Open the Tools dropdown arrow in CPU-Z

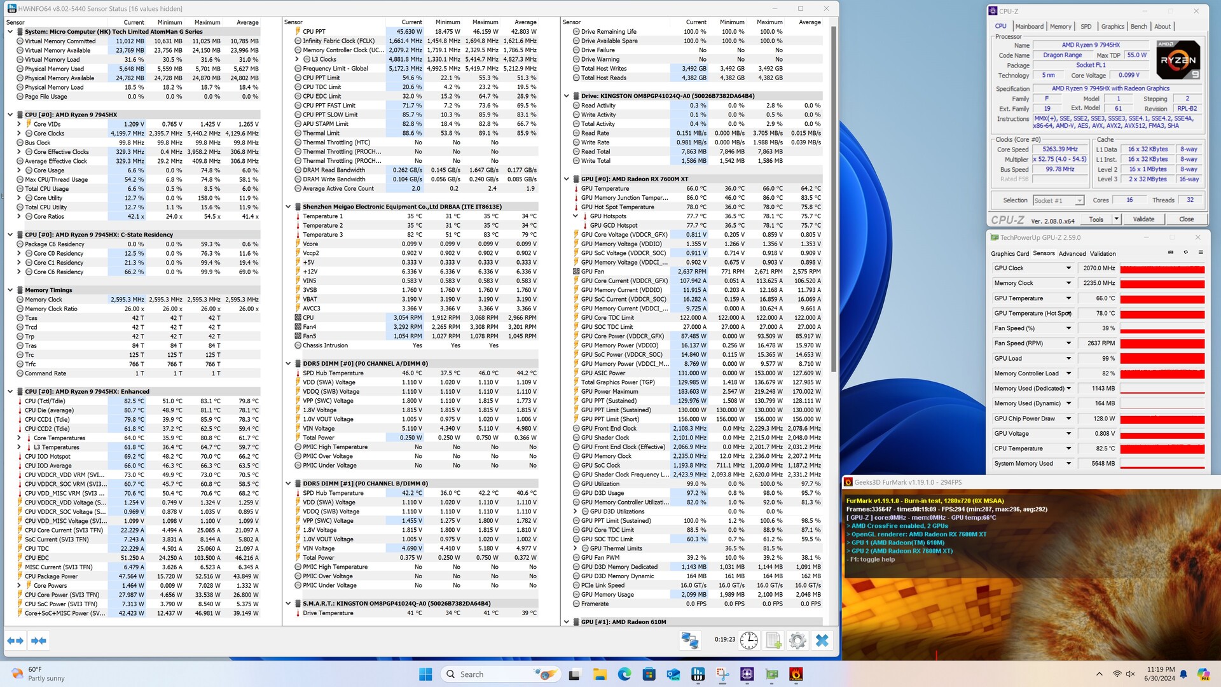click(x=1116, y=219)
